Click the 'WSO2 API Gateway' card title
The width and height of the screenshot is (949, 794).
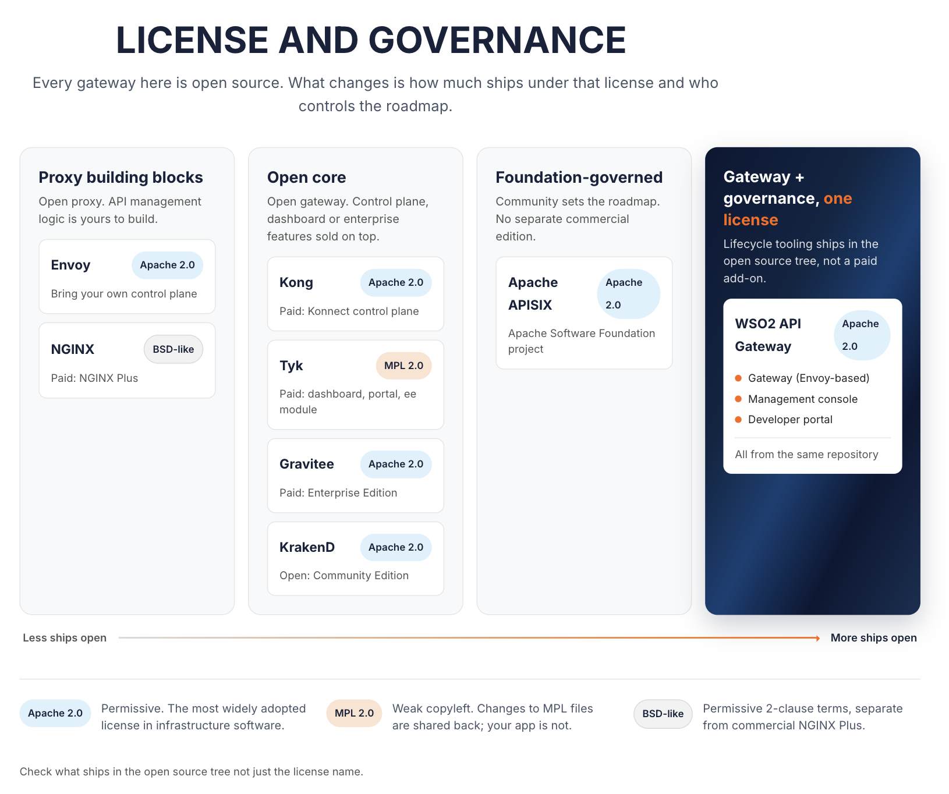coord(769,335)
